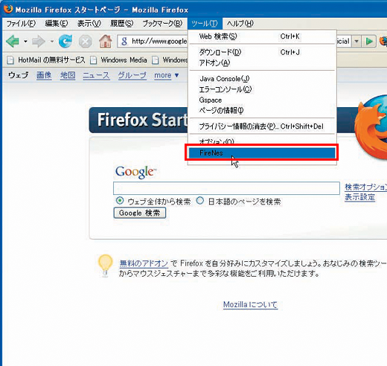The height and width of the screenshot is (366, 387).
Task: Click the Firefox icon in title bar
Action: [x=8, y=9]
